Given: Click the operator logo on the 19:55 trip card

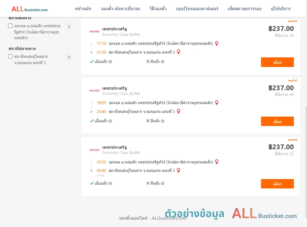Looking at the screenshot, I should (x=94, y=91).
